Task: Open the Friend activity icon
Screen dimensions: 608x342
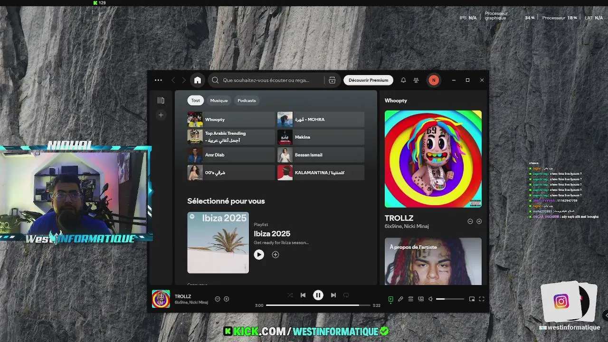Action: (x=416, y=80)
